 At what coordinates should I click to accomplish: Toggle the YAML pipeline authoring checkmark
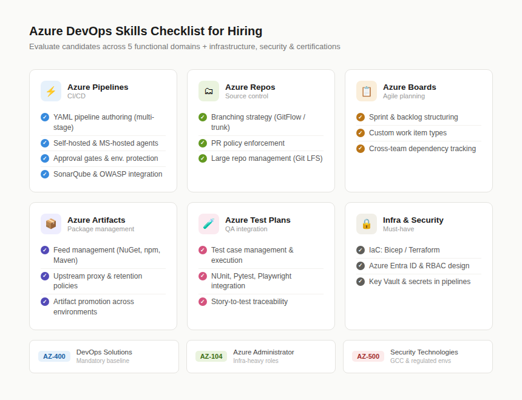click(45, 117)
